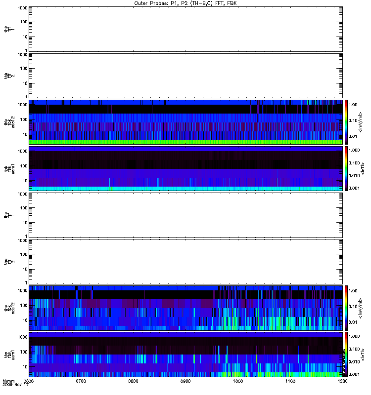Click the 1000 y-axis tick of thb fff 1
This screenshot has height=395, width=371.
coord(22,8)
